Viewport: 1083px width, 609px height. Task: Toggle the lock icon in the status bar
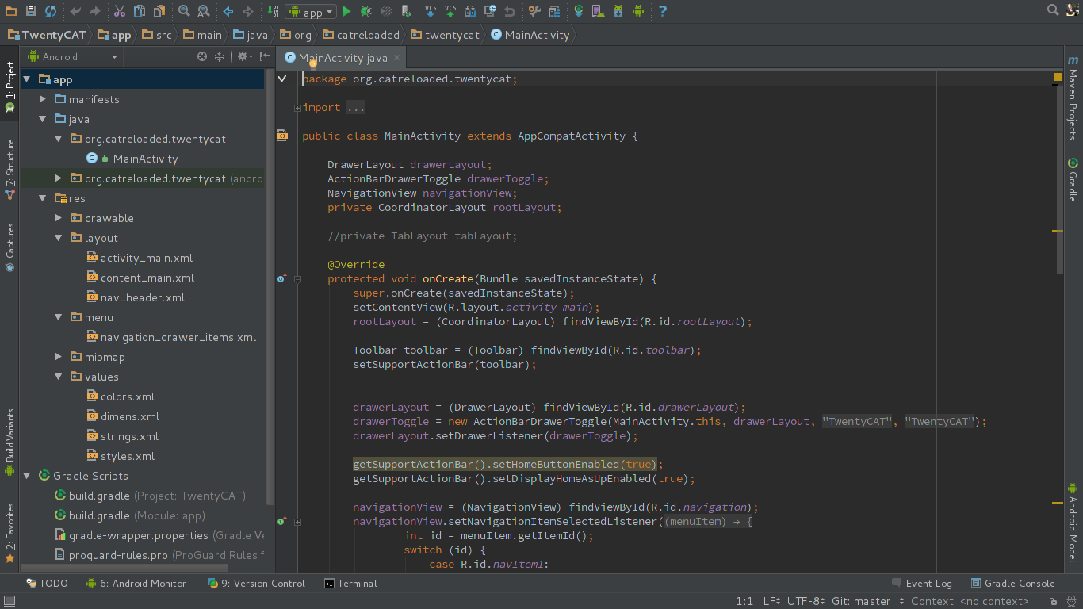coord(1052,602)
